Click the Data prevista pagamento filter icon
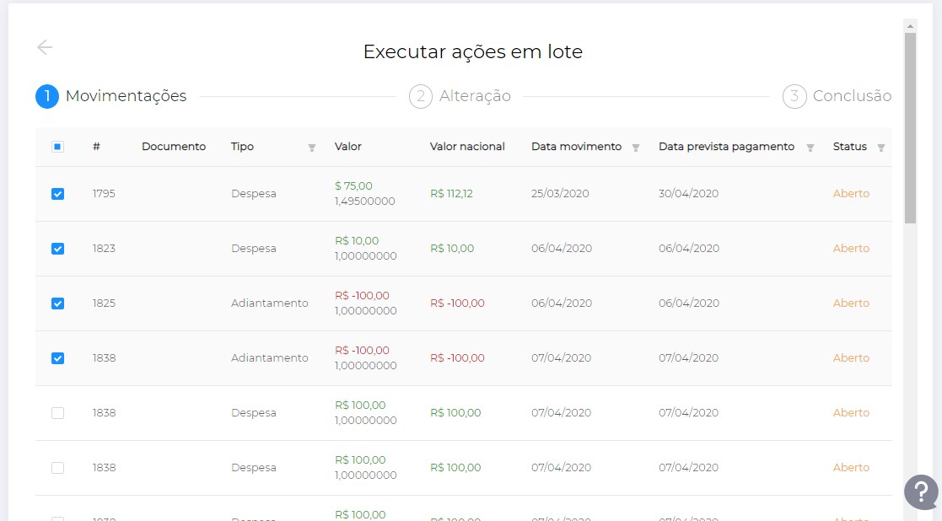Image resolution: width=942 pixels, height=521 pixels. coord(810,148)
